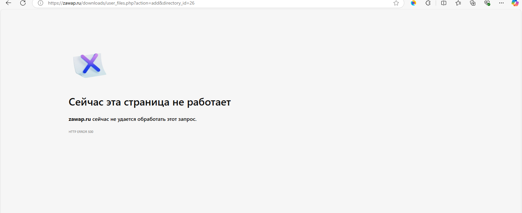Image resolution: width=522 pixels, height=213 pixels.
Task: Open the Favorites list panel
Action: [x=458, y=3]
